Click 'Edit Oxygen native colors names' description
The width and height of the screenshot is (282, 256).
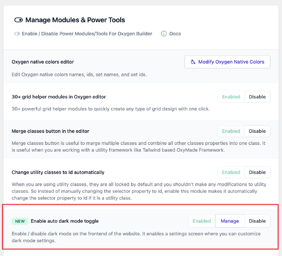[x=79, y=74]
